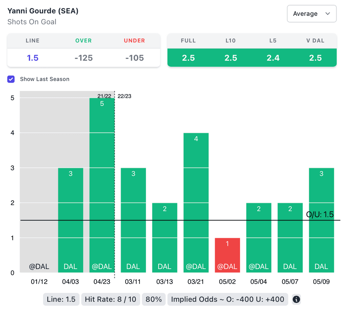Screen dimensions: 344x313
Task: Click the Line: 1.5 badge
Action: click(61, 299)
